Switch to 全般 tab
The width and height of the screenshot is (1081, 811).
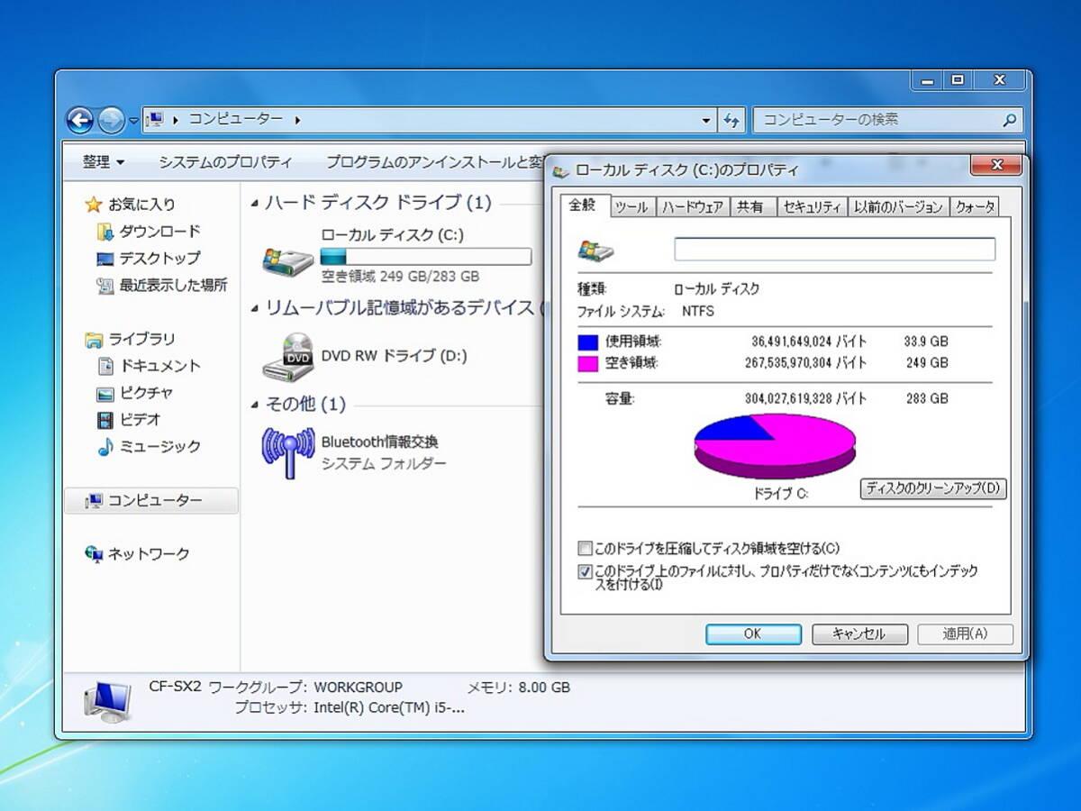pos(583,205)
